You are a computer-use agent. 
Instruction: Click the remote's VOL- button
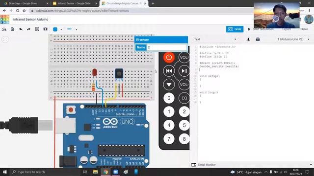(184, 85)
